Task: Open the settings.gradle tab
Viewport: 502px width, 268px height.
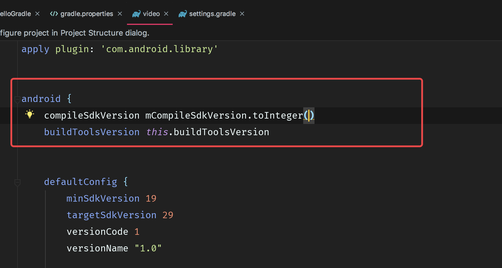Action: click(212, 14)
